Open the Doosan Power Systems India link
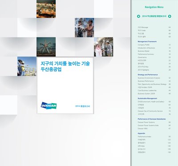 148,126
